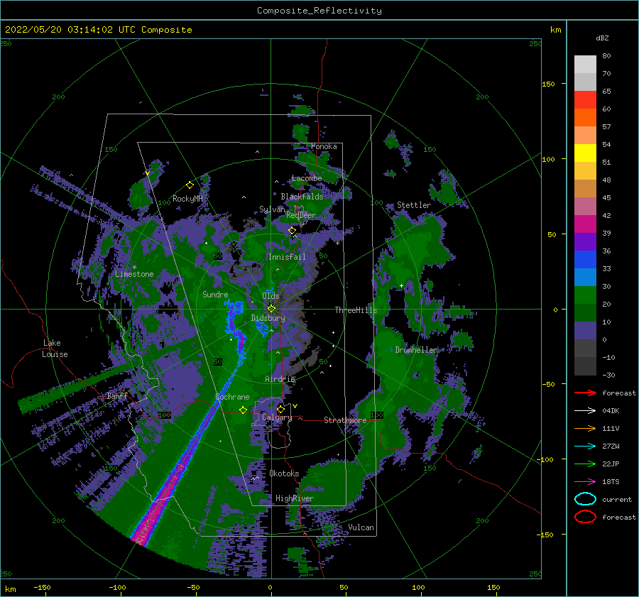Screen dimensions: 639x597
Task: Click the cyan current ellipse in legend
Action: [x=585, y=499]
